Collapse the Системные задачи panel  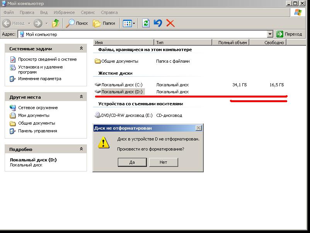point(81,49)
